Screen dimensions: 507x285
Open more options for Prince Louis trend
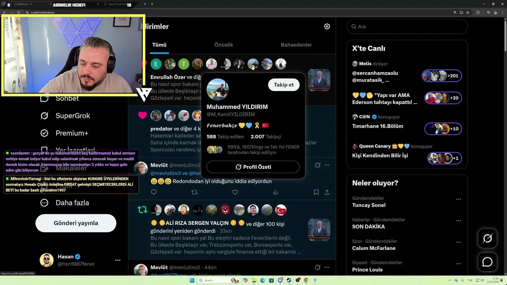pos(458,263)
